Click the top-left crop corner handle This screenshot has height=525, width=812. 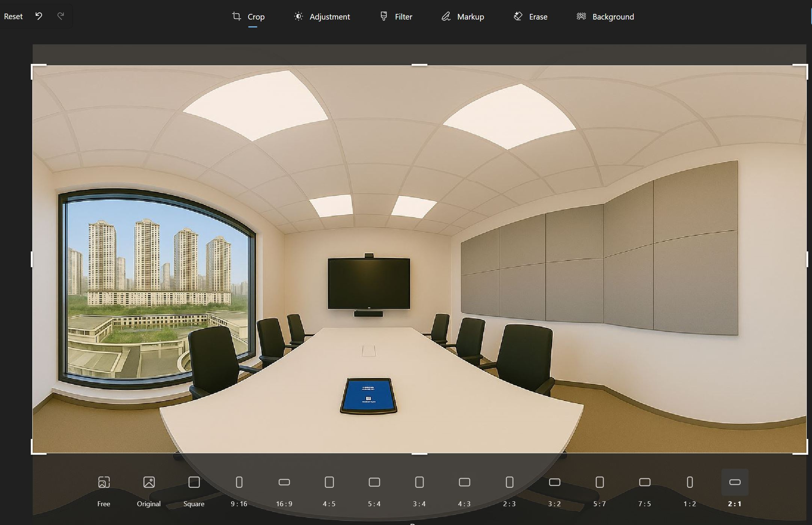click(x=33, y=66)
